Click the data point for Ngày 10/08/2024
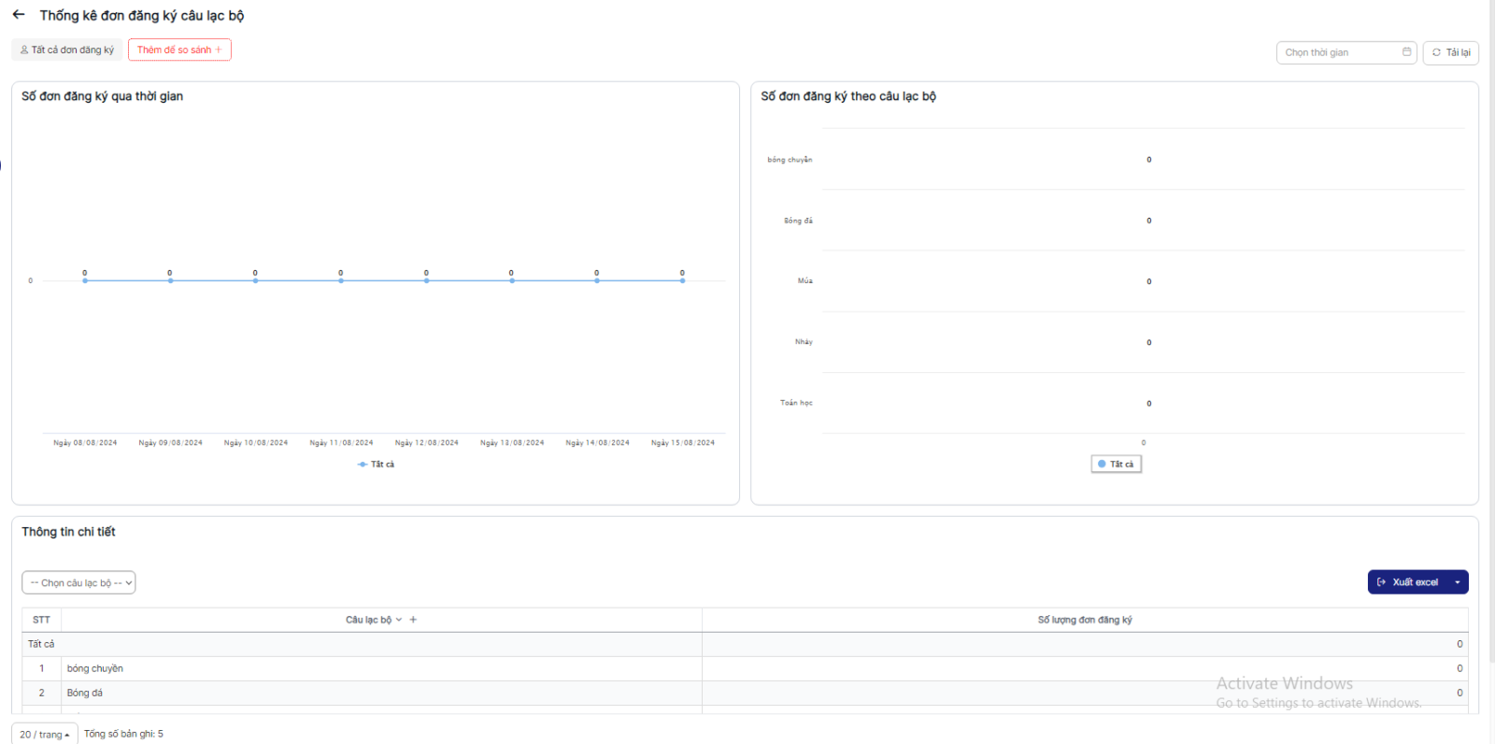Image resolution: width=1495 pixels, height=744 pixels. pyautogui.click(x=255, y=280)
